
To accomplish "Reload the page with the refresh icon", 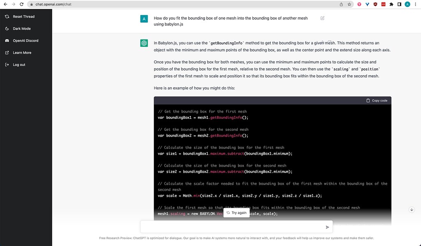I will (x=22, y=4).
